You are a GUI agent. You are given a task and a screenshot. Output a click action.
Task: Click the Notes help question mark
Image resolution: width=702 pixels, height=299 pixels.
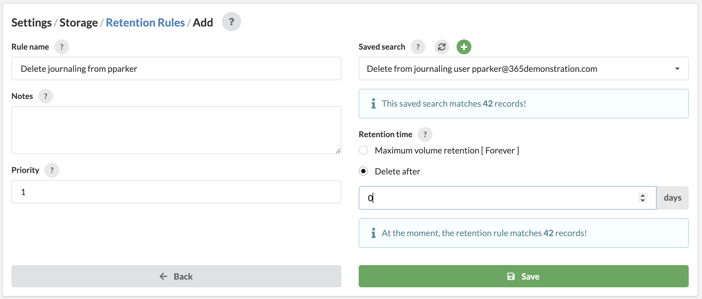click(x=46, y=96)
